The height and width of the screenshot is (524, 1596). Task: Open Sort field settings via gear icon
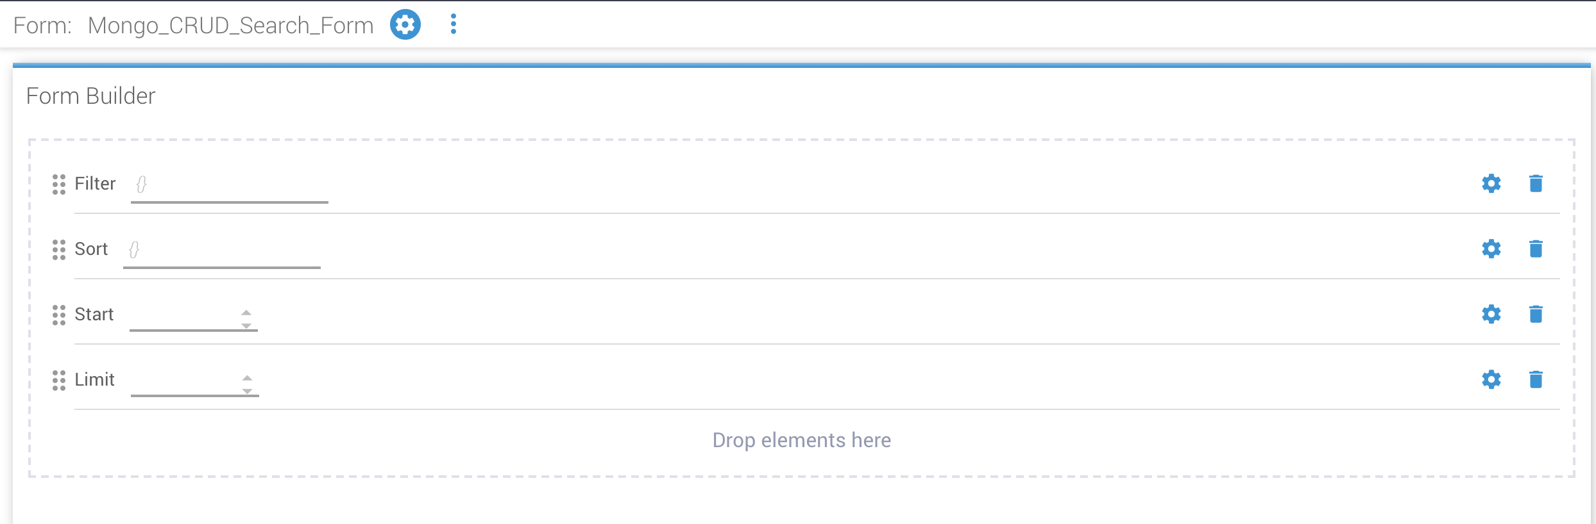[x=1491, y=249]
